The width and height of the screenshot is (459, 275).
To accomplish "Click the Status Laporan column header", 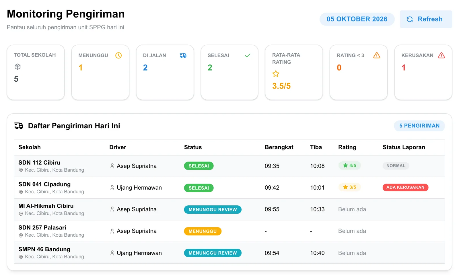I will click(x=404, y=147).
